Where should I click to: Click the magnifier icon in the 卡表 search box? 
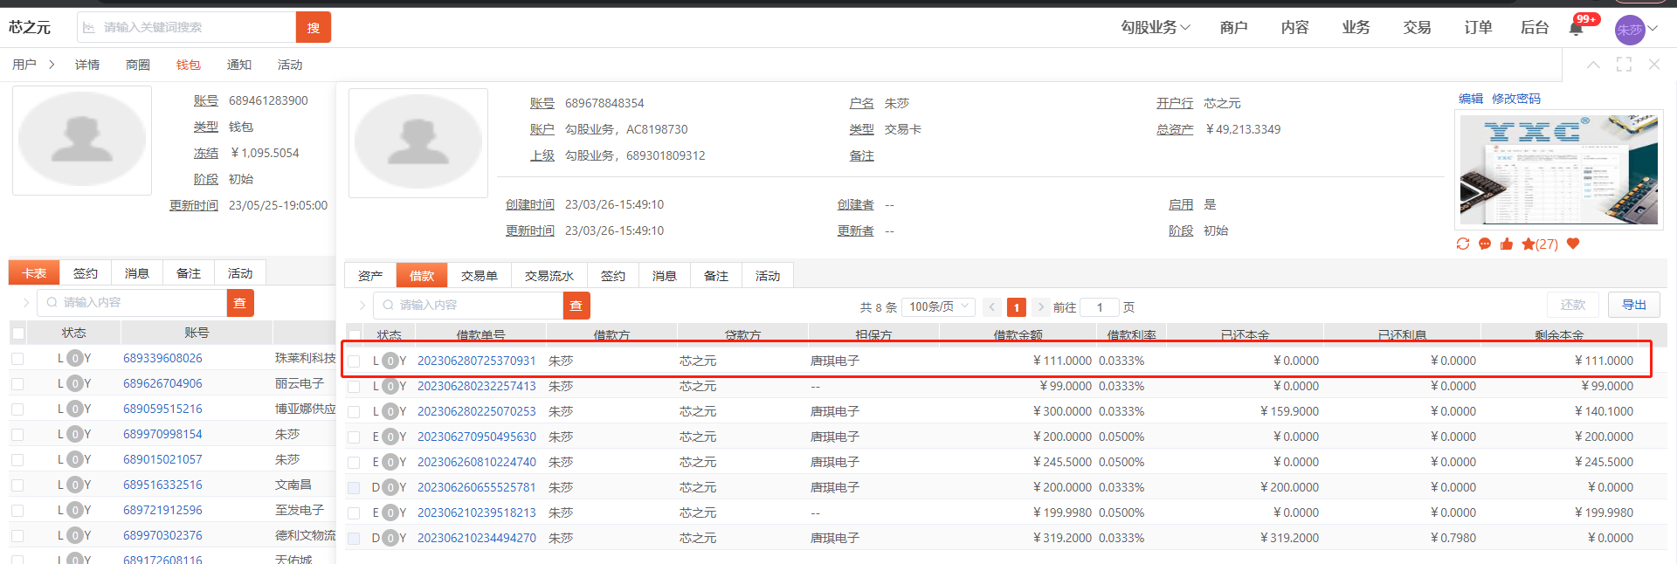52,303
